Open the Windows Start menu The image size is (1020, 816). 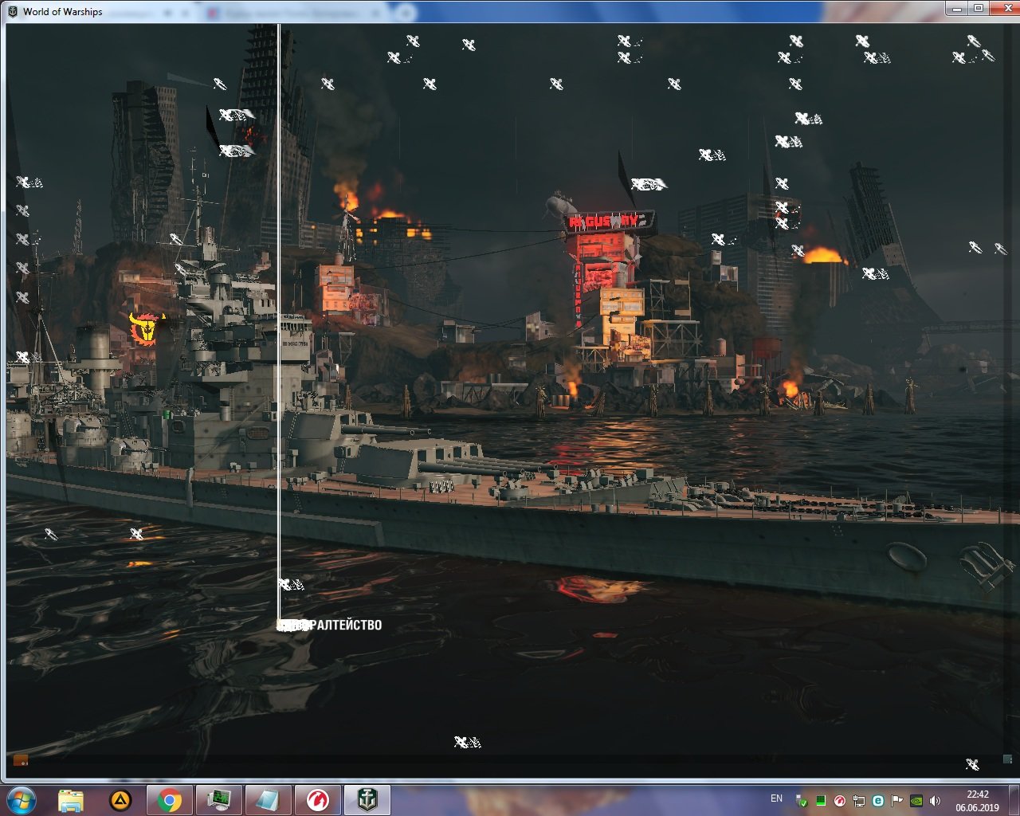pyautogui.click(x=21, y=799)
